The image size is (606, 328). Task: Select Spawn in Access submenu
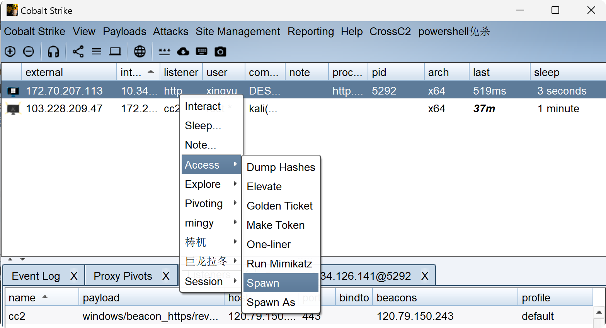coord(281,283)
